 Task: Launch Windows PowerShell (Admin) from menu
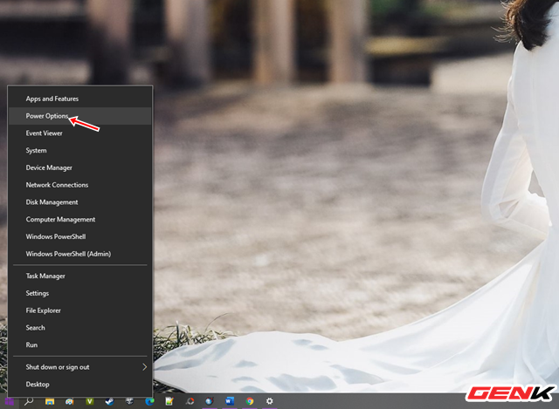68,254
